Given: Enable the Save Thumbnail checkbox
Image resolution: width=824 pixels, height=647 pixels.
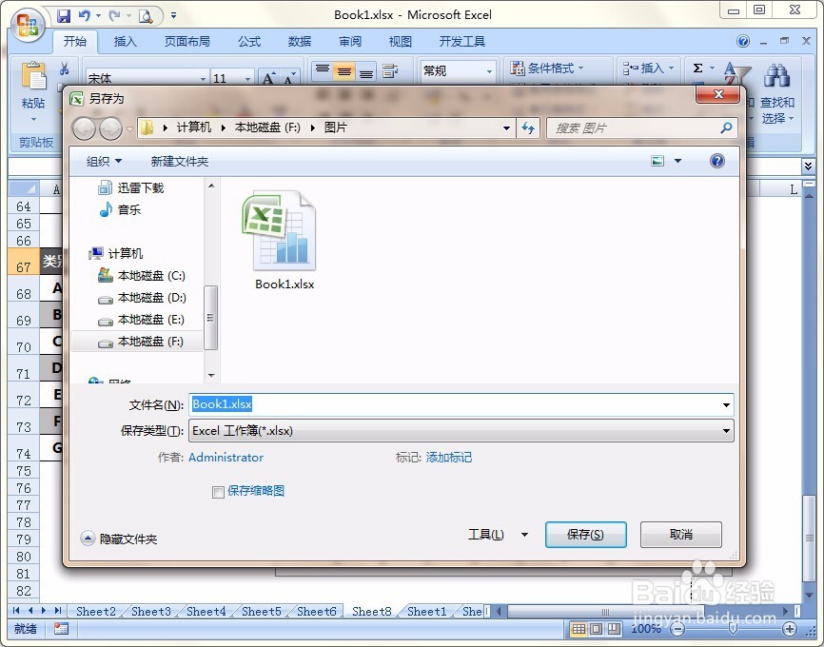Looking at the screenshot, I should 218,492.
